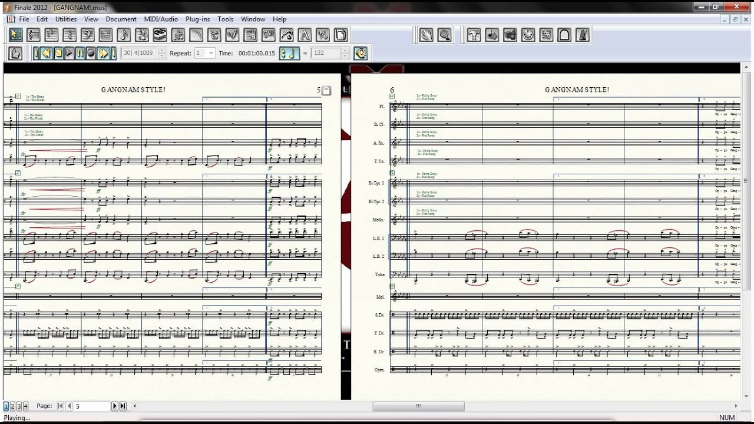The height and width of the screenshot is (424, 754).
Task: Select the Resize (%) tool
Action: [323, 35]
